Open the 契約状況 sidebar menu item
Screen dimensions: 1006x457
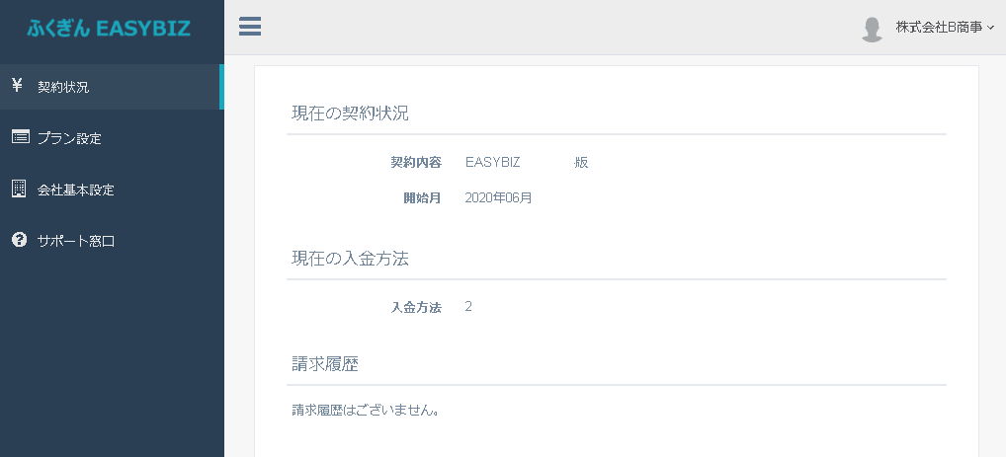click(x=63, y=87)
